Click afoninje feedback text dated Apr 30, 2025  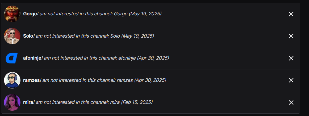[105, 58]
